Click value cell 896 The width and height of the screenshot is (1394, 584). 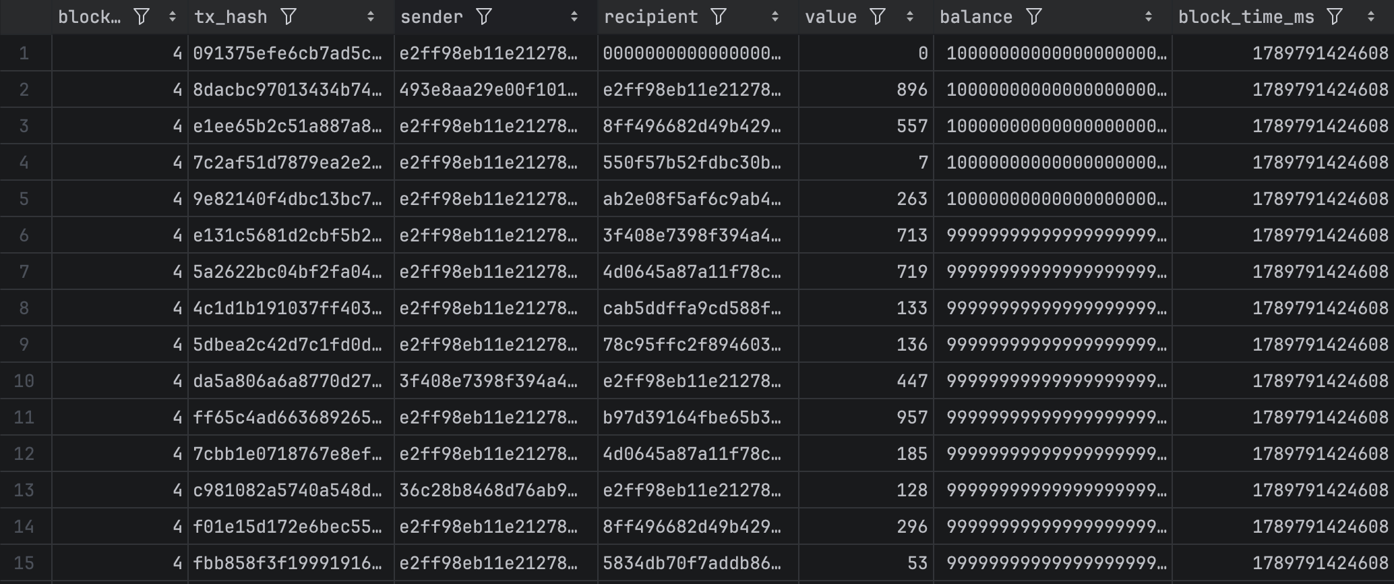point(866,90)
